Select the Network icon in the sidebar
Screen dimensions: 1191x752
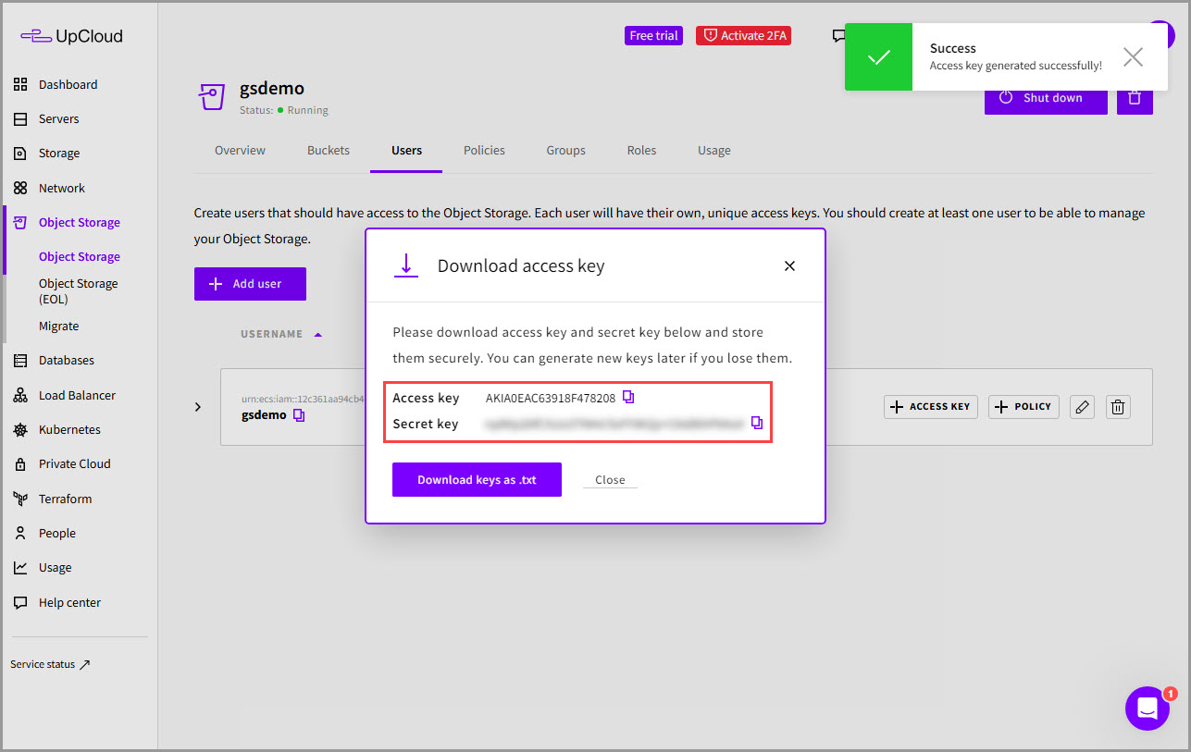20,188
